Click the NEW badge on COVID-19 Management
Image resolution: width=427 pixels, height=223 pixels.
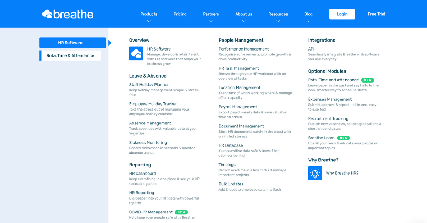point(181,212)
